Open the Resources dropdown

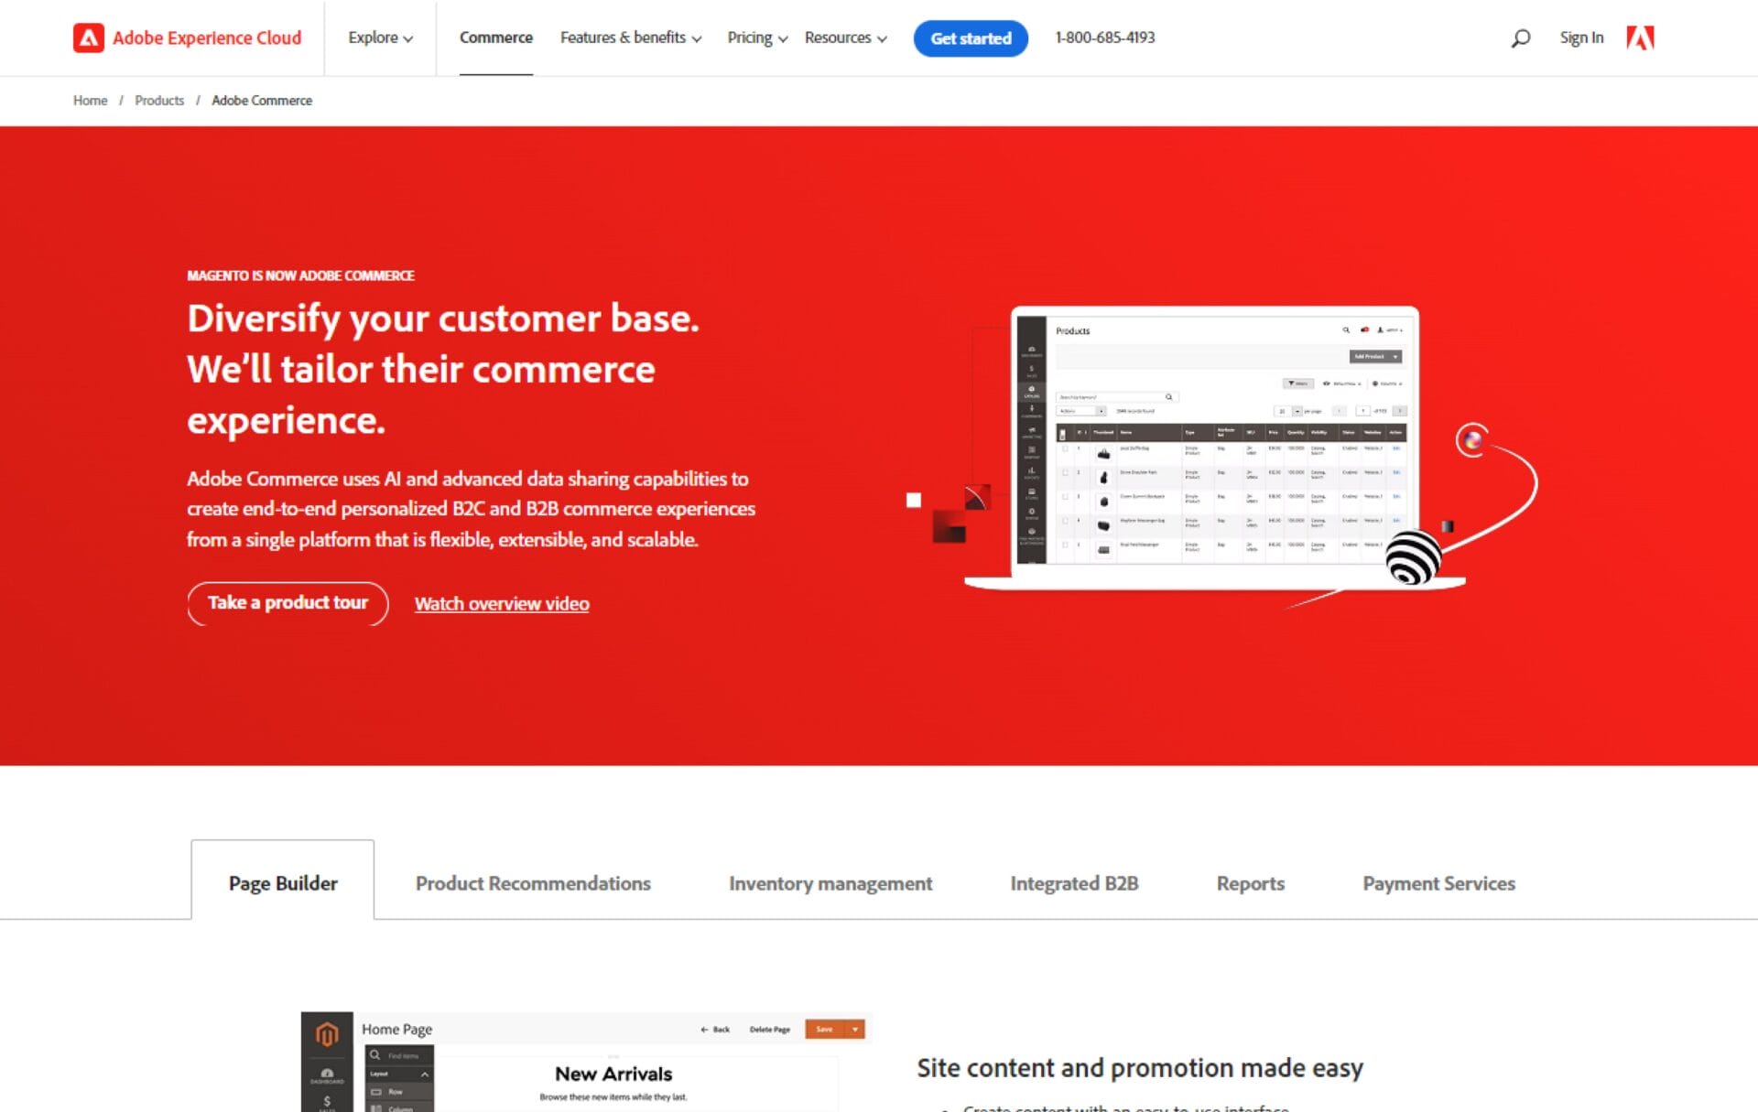(845, 38)
